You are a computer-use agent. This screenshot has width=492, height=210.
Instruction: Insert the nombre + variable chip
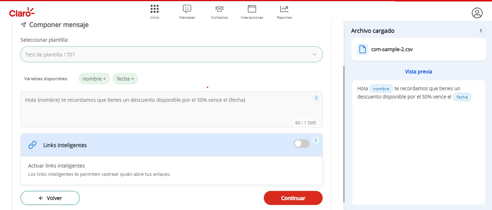point(94,79)
